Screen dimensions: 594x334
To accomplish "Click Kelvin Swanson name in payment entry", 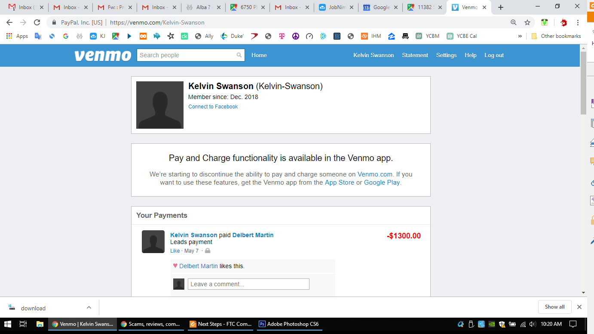I will pos(194,235).
